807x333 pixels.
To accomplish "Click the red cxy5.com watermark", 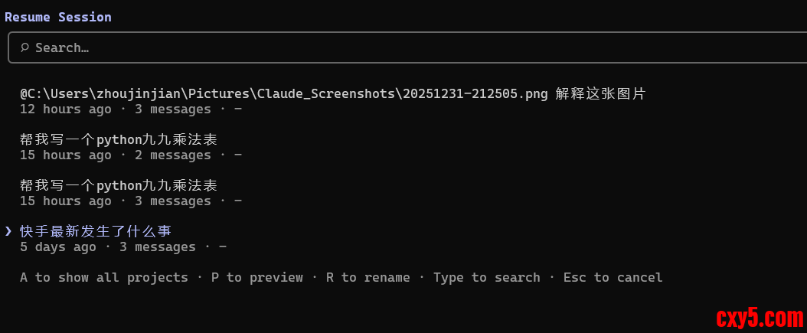I will coord(759,316).
